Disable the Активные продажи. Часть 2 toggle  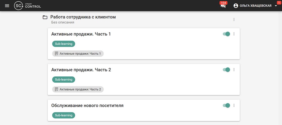tap(226, 70)
